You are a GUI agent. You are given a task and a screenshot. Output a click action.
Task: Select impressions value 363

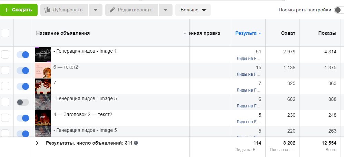tap(332, 83)
